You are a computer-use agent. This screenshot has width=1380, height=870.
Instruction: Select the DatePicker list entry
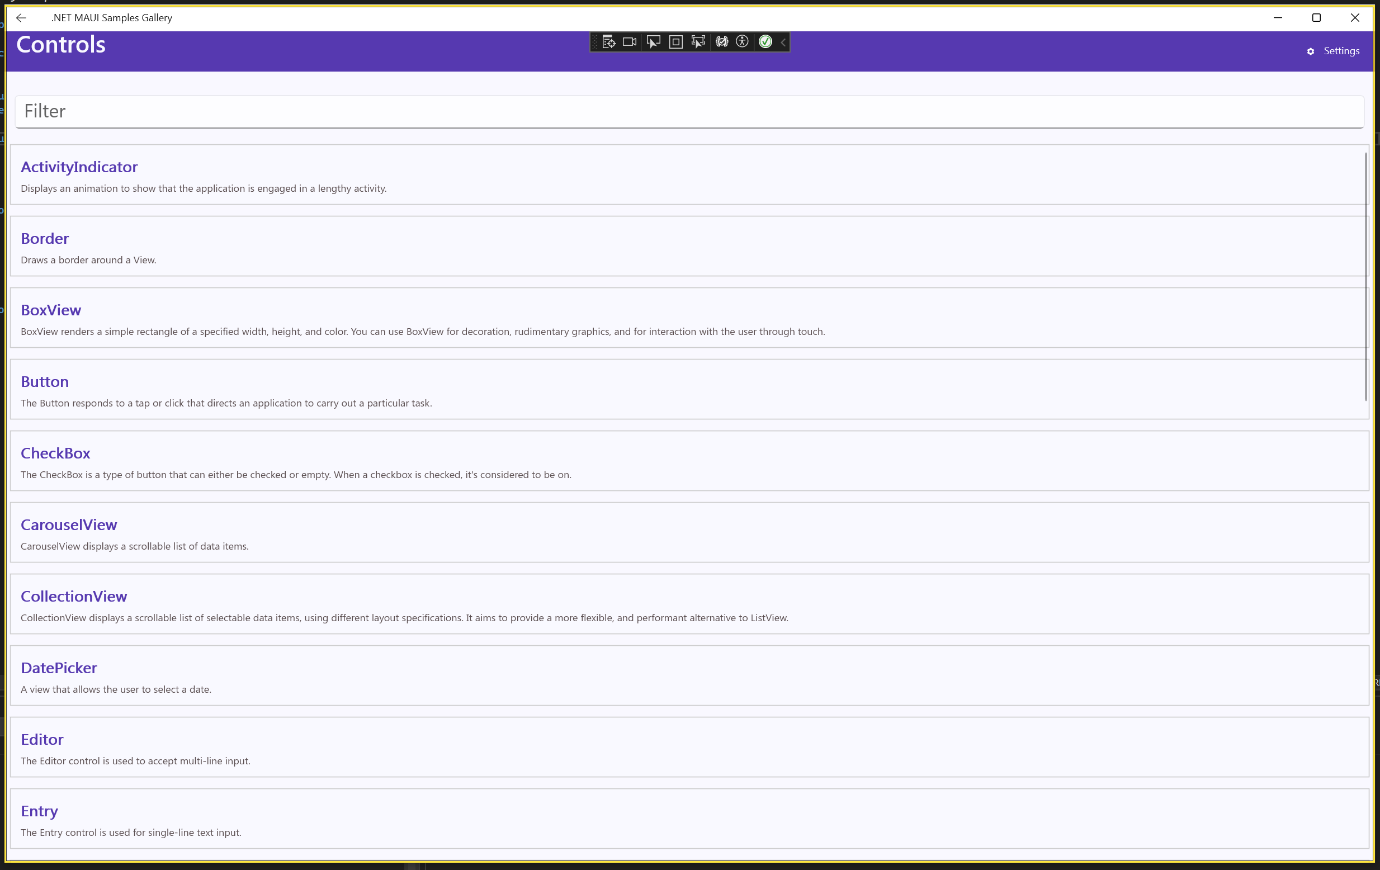59,668
